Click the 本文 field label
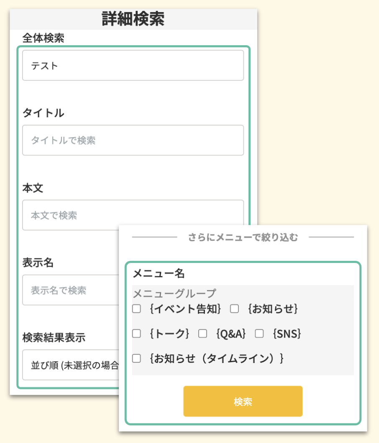 33,188
